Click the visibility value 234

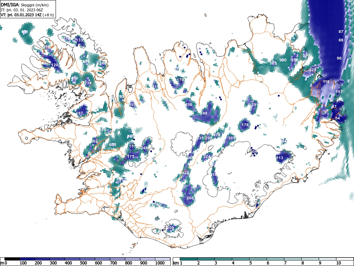pyautogui.click(x=88, y=83)
